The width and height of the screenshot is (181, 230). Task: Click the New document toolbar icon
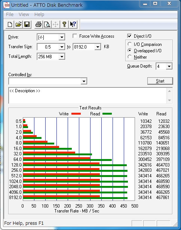point(10,24)
